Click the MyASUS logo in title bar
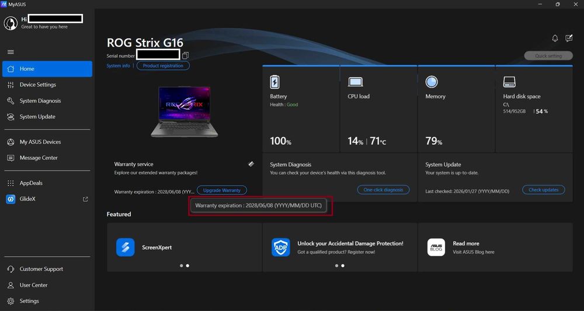Viewport: 584px width, 311px height. pyautogui.click(x=4, y=4)
